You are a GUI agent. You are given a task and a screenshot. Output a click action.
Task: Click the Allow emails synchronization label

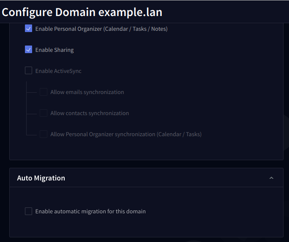[87, 92]
